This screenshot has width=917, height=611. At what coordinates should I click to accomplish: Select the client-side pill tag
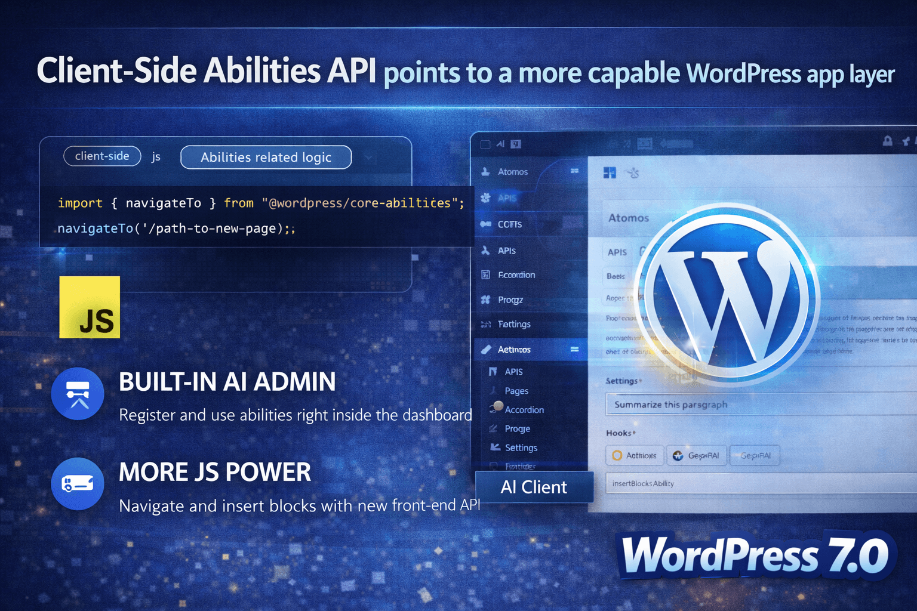(x=102, y=156)
